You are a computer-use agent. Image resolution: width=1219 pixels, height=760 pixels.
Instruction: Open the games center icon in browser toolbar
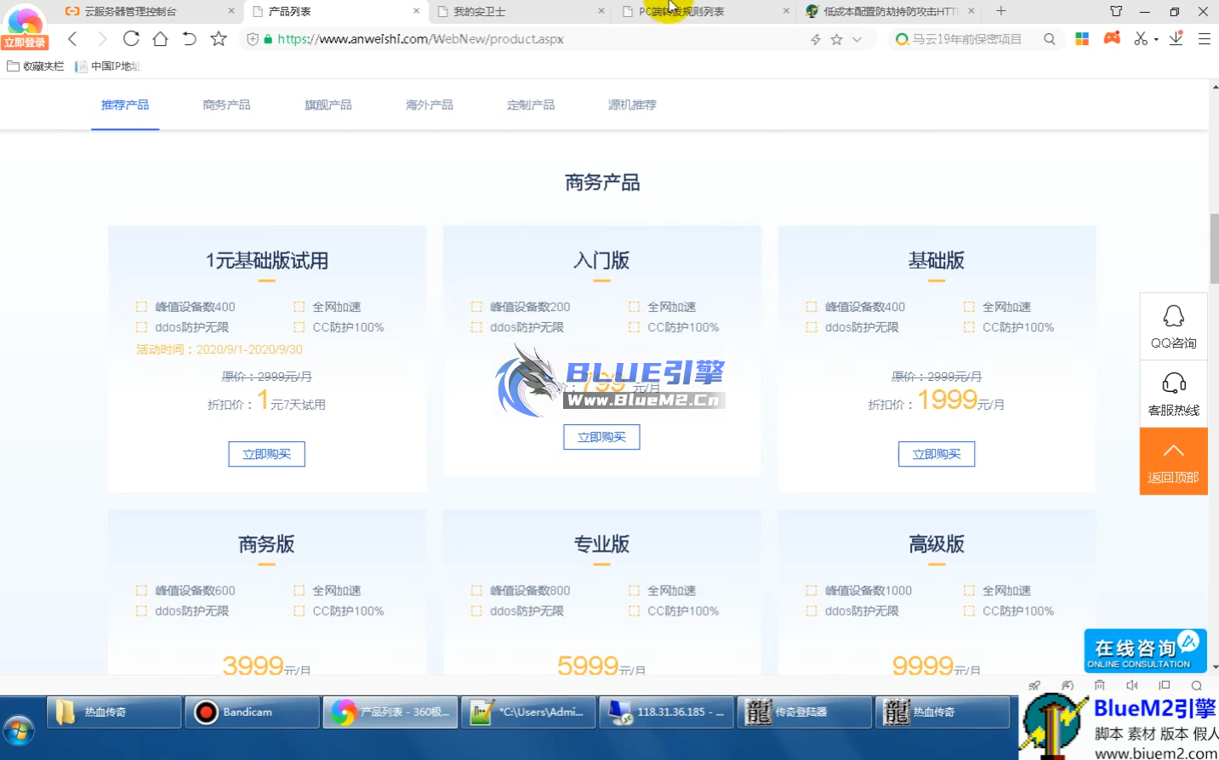coord(1112,38)
